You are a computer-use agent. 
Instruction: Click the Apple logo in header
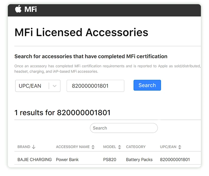(x=18, y=9)
